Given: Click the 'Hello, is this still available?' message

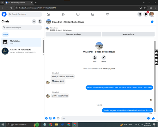Looking at the screenshot, I should coord(63,76).
